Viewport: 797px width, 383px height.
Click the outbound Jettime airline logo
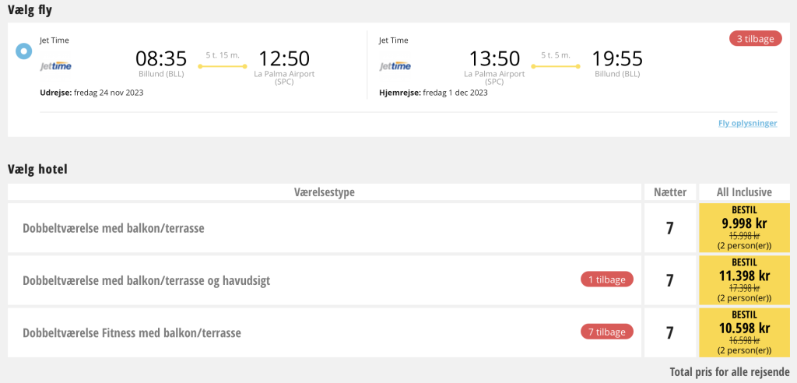coord(56,66)
